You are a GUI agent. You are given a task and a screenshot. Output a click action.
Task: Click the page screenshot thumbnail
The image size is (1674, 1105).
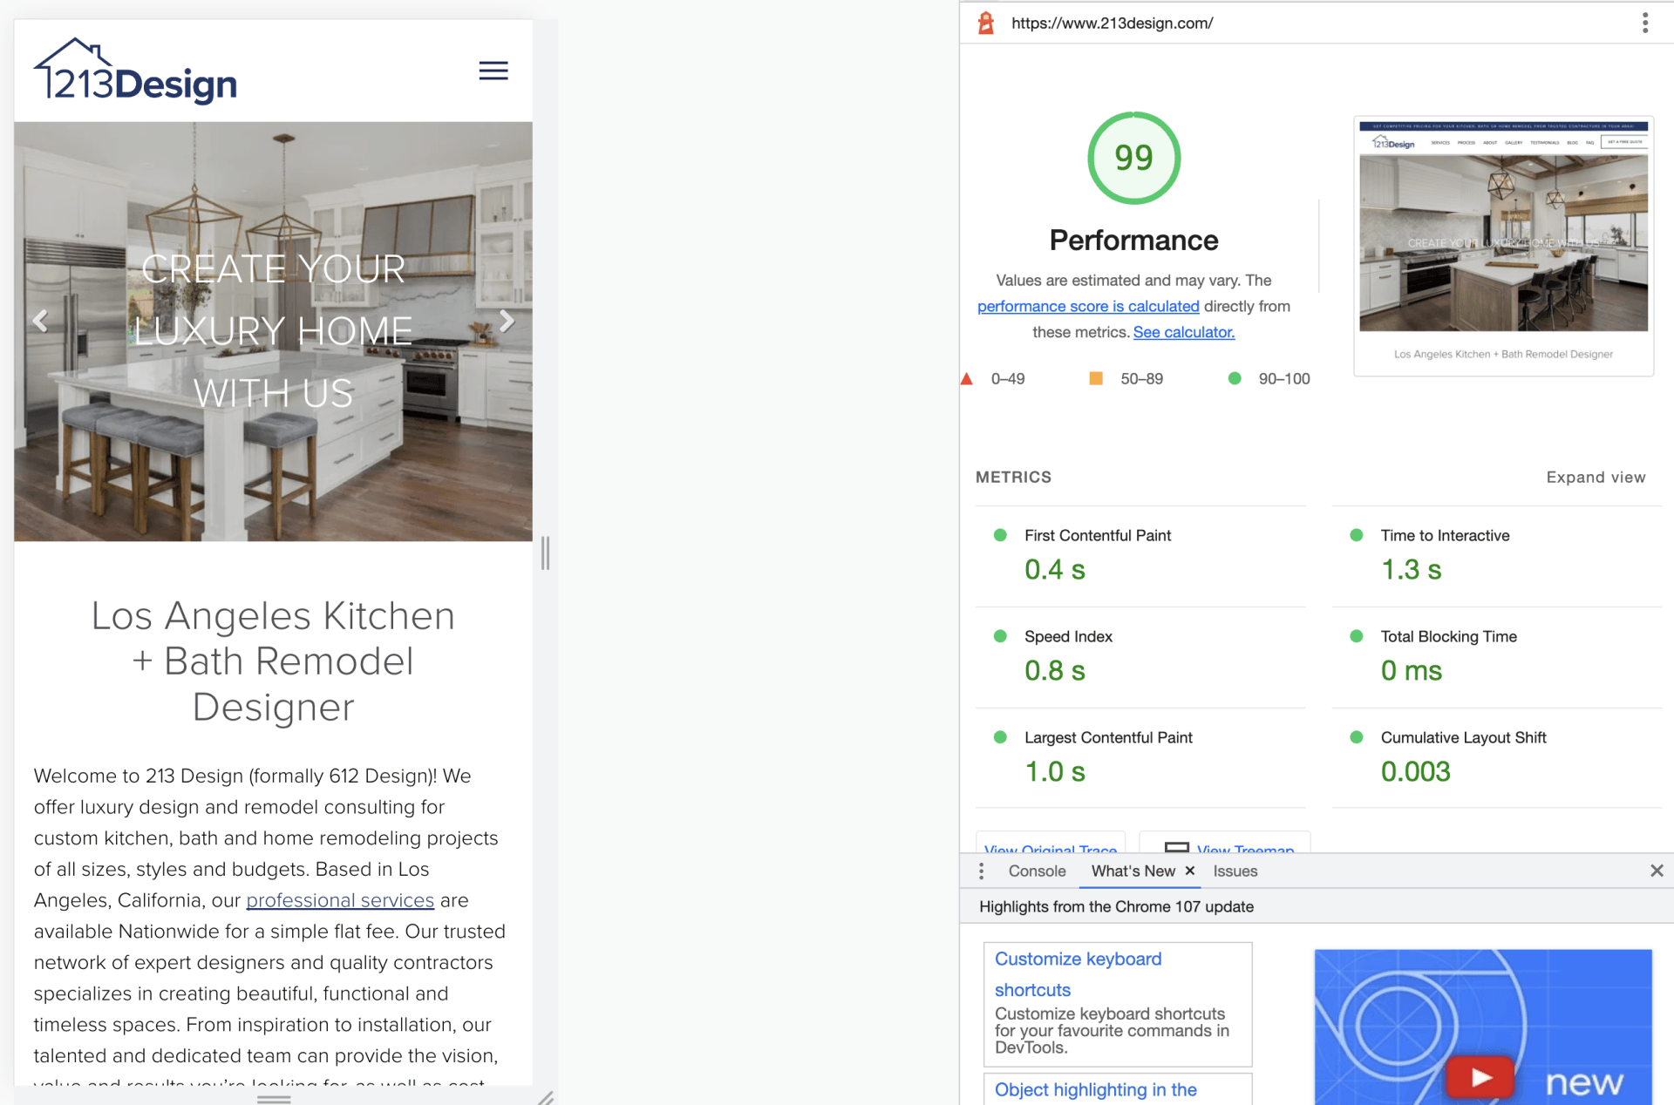tap(1502, 235)
